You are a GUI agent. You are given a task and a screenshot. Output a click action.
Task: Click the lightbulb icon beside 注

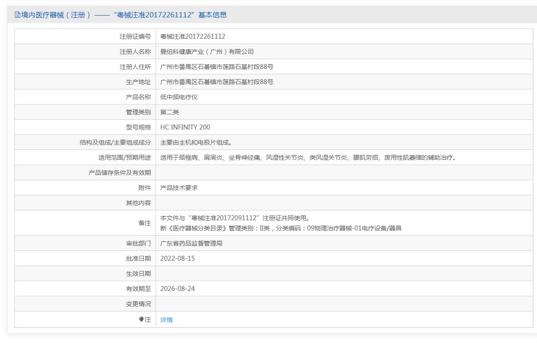[x=141, y=319]
